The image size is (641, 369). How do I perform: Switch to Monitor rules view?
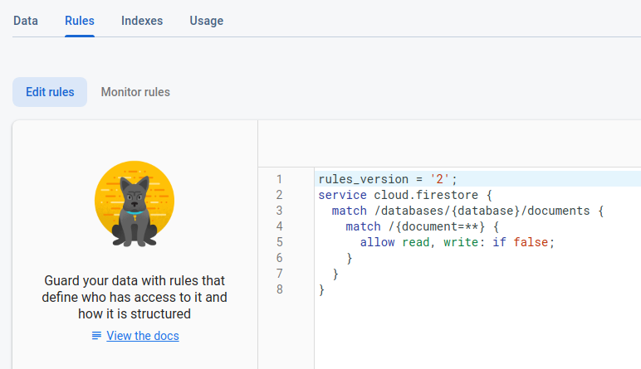coord(135,92)
